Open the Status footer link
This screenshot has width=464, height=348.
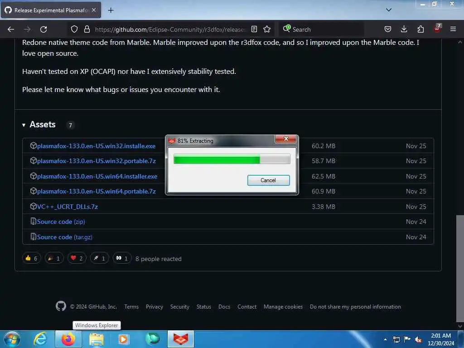pyautogui.click(x=204, y=307)
